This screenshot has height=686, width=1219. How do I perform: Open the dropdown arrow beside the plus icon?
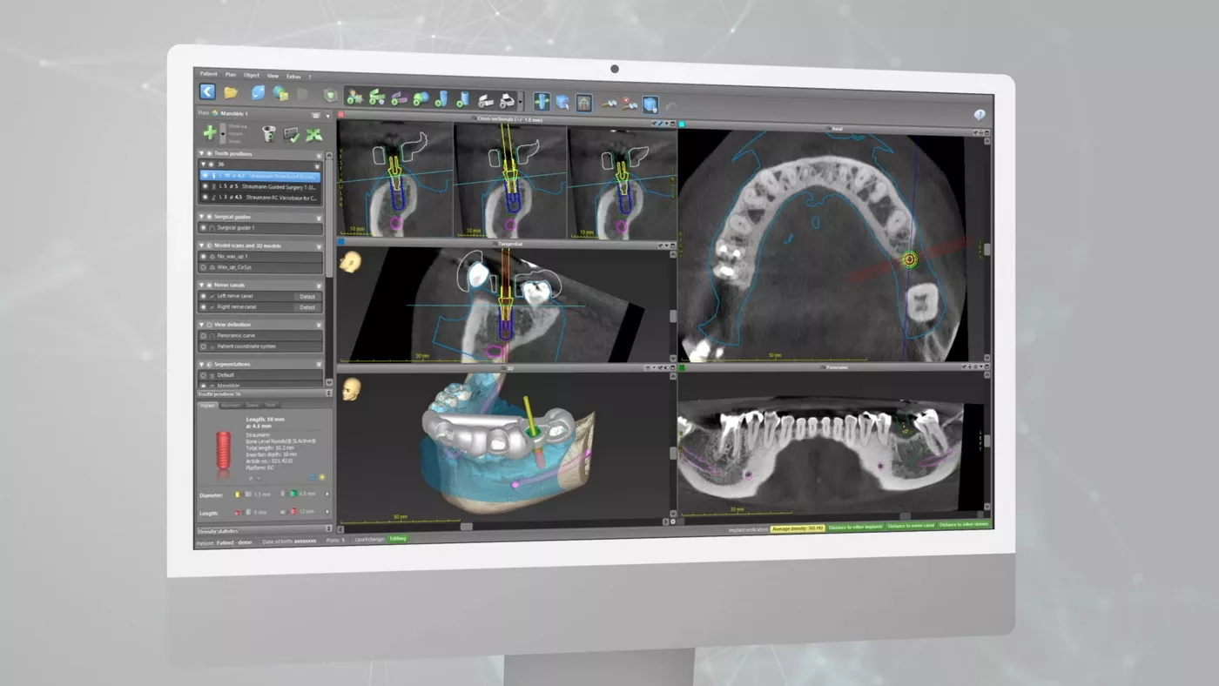pyautogui.click(x=223, y=134)
